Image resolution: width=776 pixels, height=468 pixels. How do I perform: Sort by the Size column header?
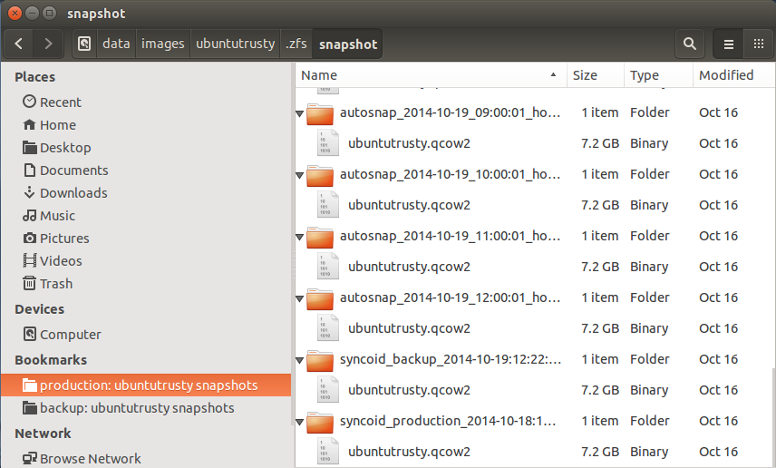[596, 75]
